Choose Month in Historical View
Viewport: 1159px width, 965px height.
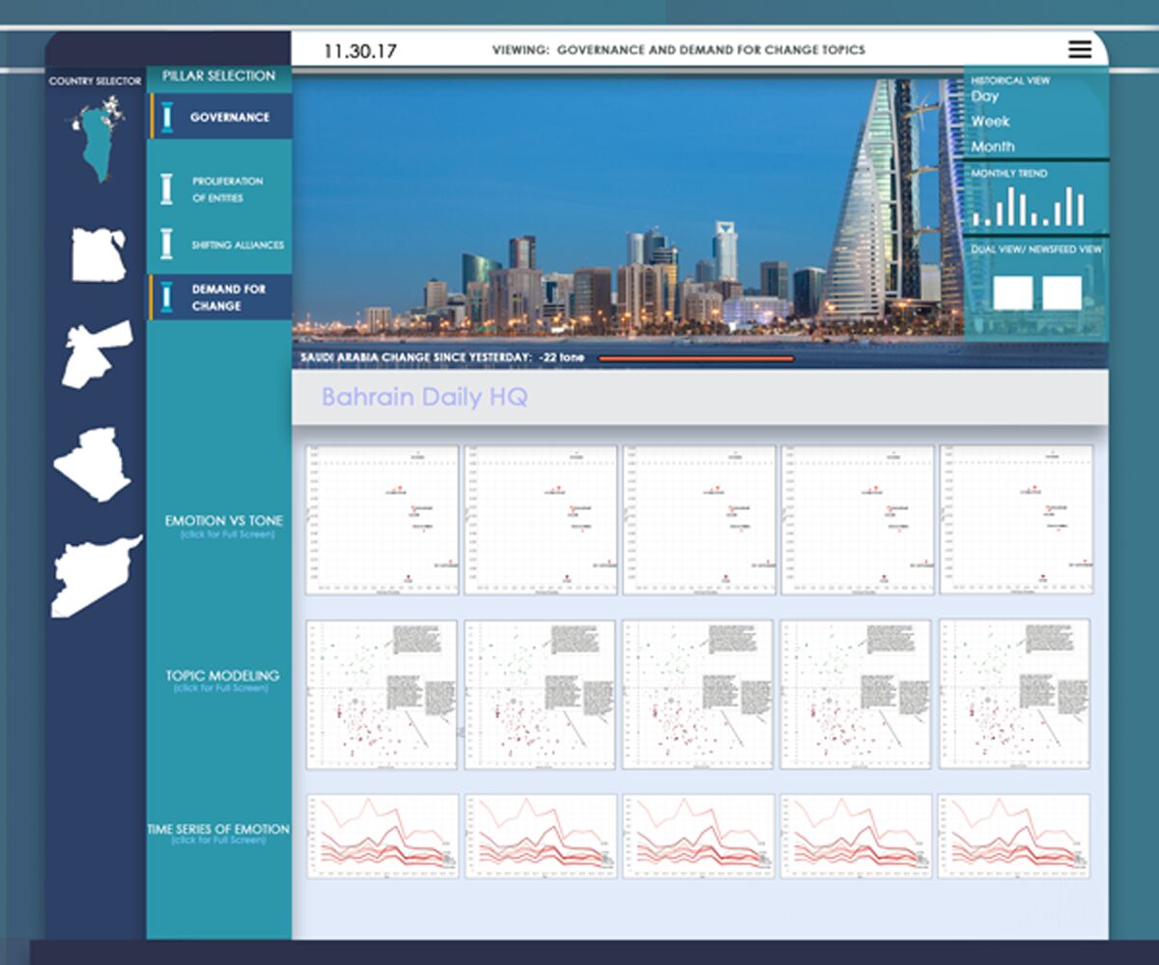click(x=993, y=147)
